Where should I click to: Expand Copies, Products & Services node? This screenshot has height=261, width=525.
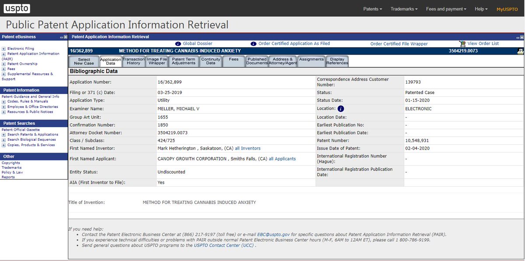coord(3,145)
